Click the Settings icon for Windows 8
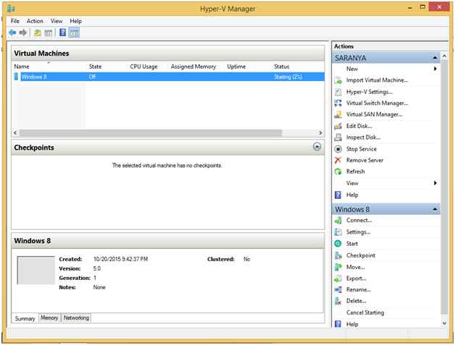Screen dimensions: 455x345 tap(338, 232)
